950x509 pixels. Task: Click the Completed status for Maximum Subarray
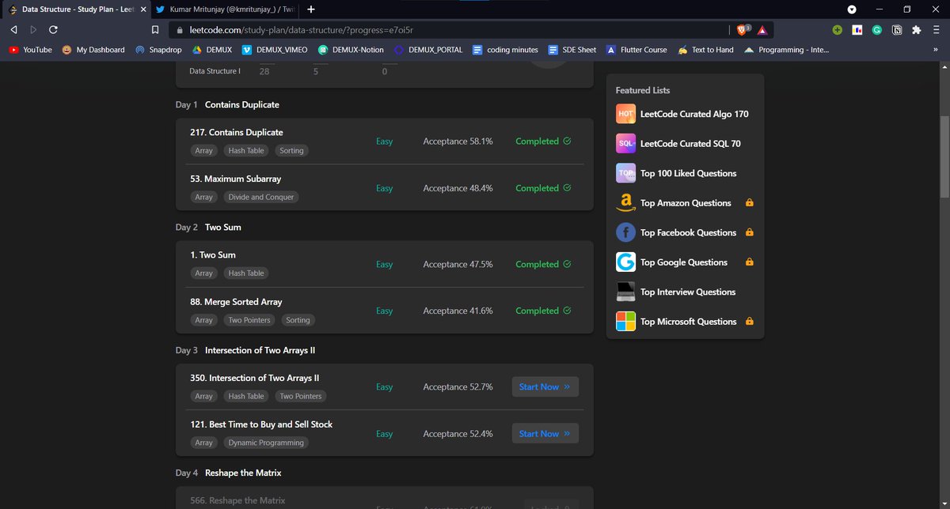point(543,188)
